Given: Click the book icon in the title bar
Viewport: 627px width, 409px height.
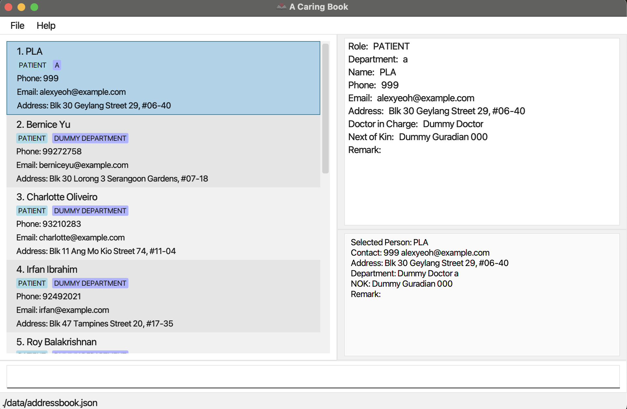Looking at the screenshot, I should [x=281, y=7].
